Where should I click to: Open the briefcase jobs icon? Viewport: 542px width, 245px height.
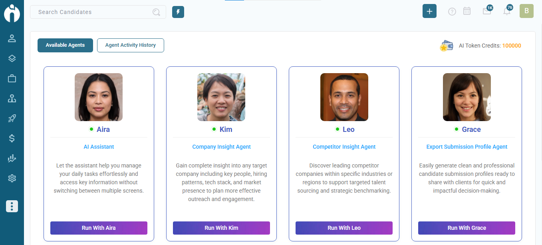coord(12,78)
